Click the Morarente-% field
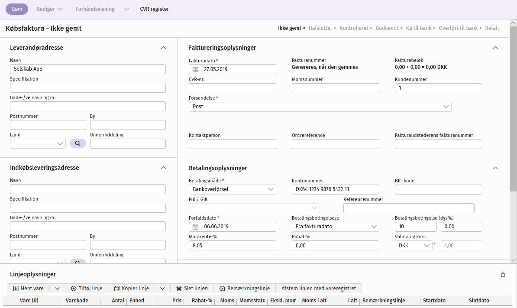517x308 pixels. click(x=233, y=246)
